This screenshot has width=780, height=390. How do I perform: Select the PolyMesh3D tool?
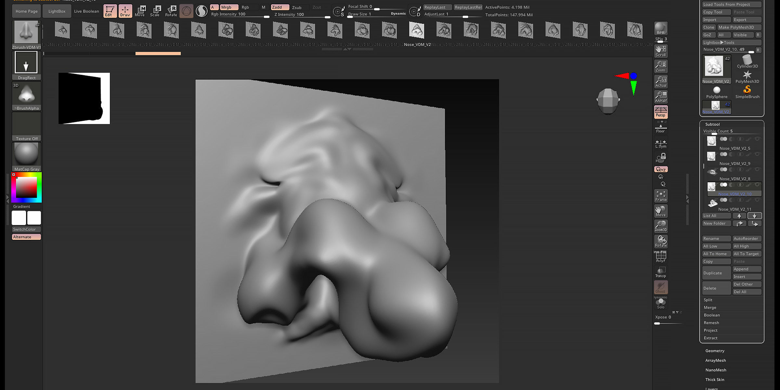click(747, 77)
